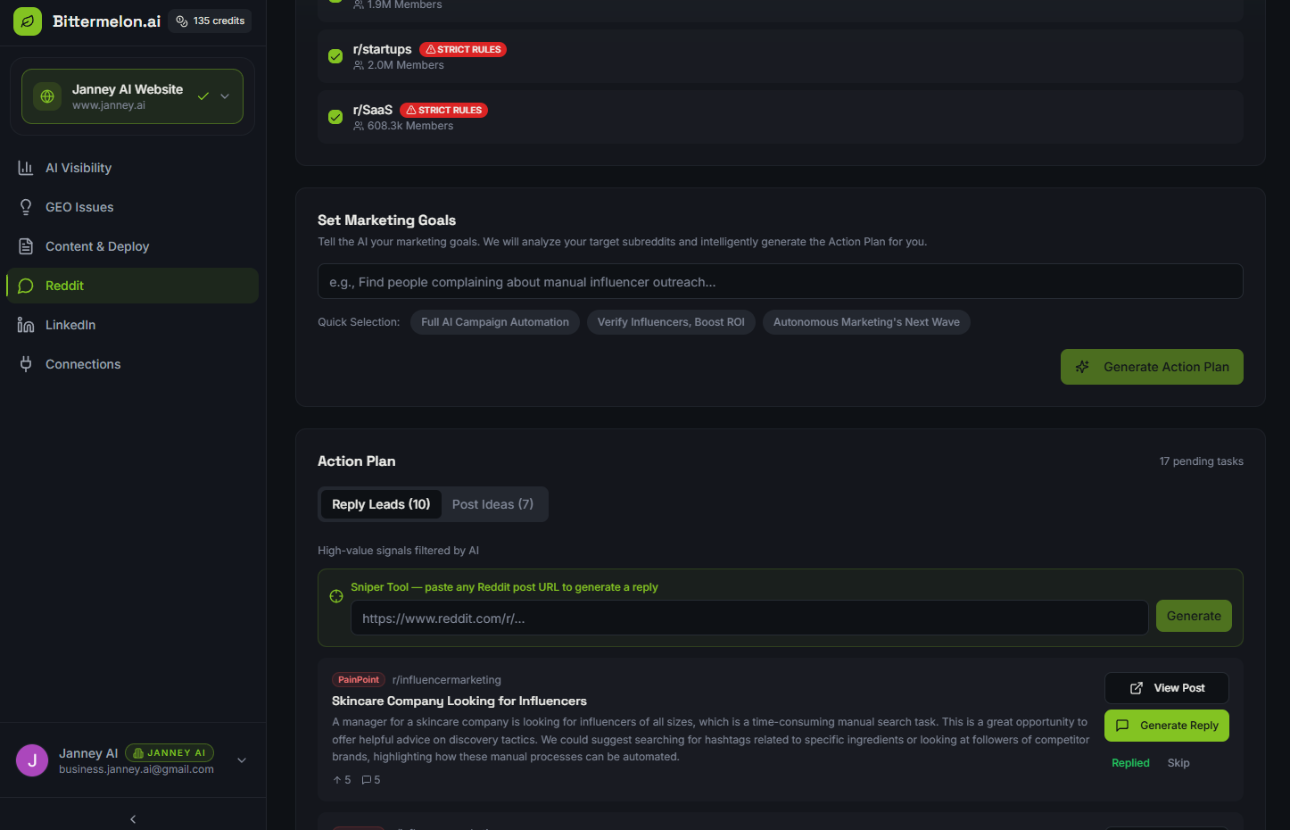
Task: Mark the skincare lead as Replied
Action: [1130, 763]
